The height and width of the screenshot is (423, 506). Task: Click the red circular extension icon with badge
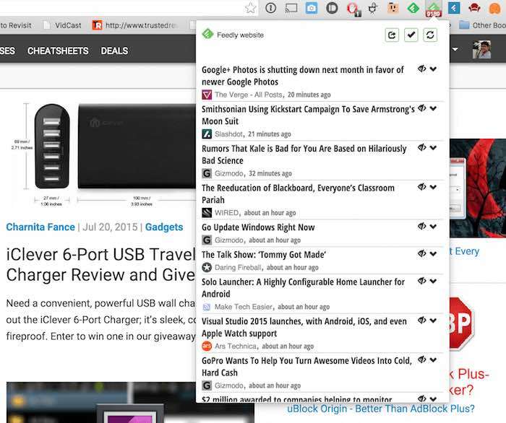[x=353, y=9]
